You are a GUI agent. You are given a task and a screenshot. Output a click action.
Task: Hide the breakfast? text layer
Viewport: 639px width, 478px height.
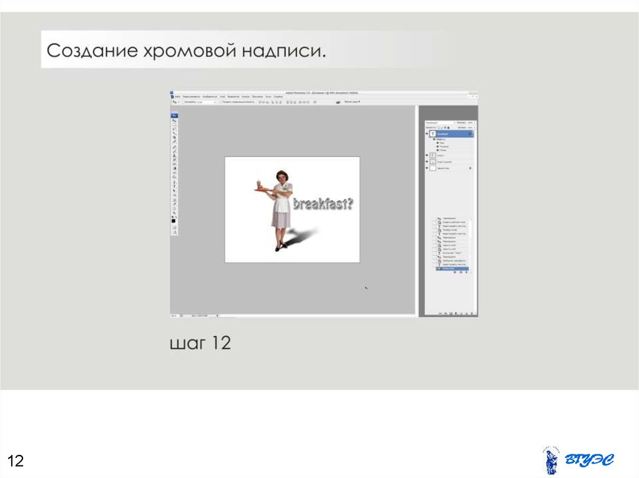coord(427,133)
